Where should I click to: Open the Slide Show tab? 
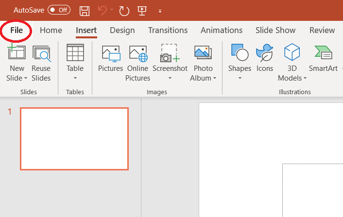tap(275, 30)
